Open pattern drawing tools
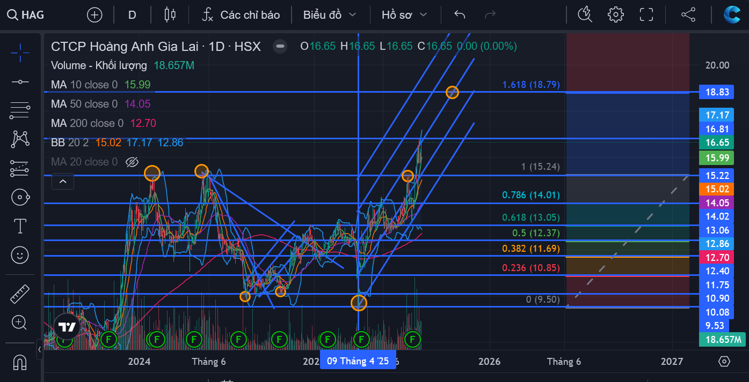749x382 pixels. [x=20, y=139]
